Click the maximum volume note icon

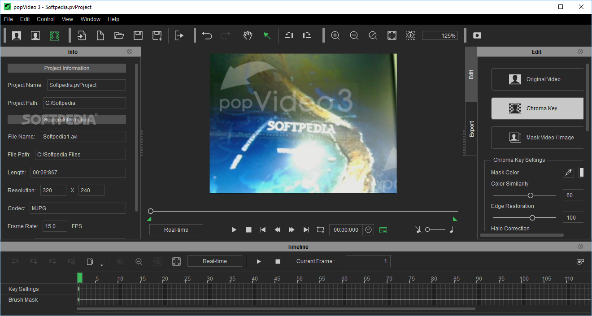point(452,229)
